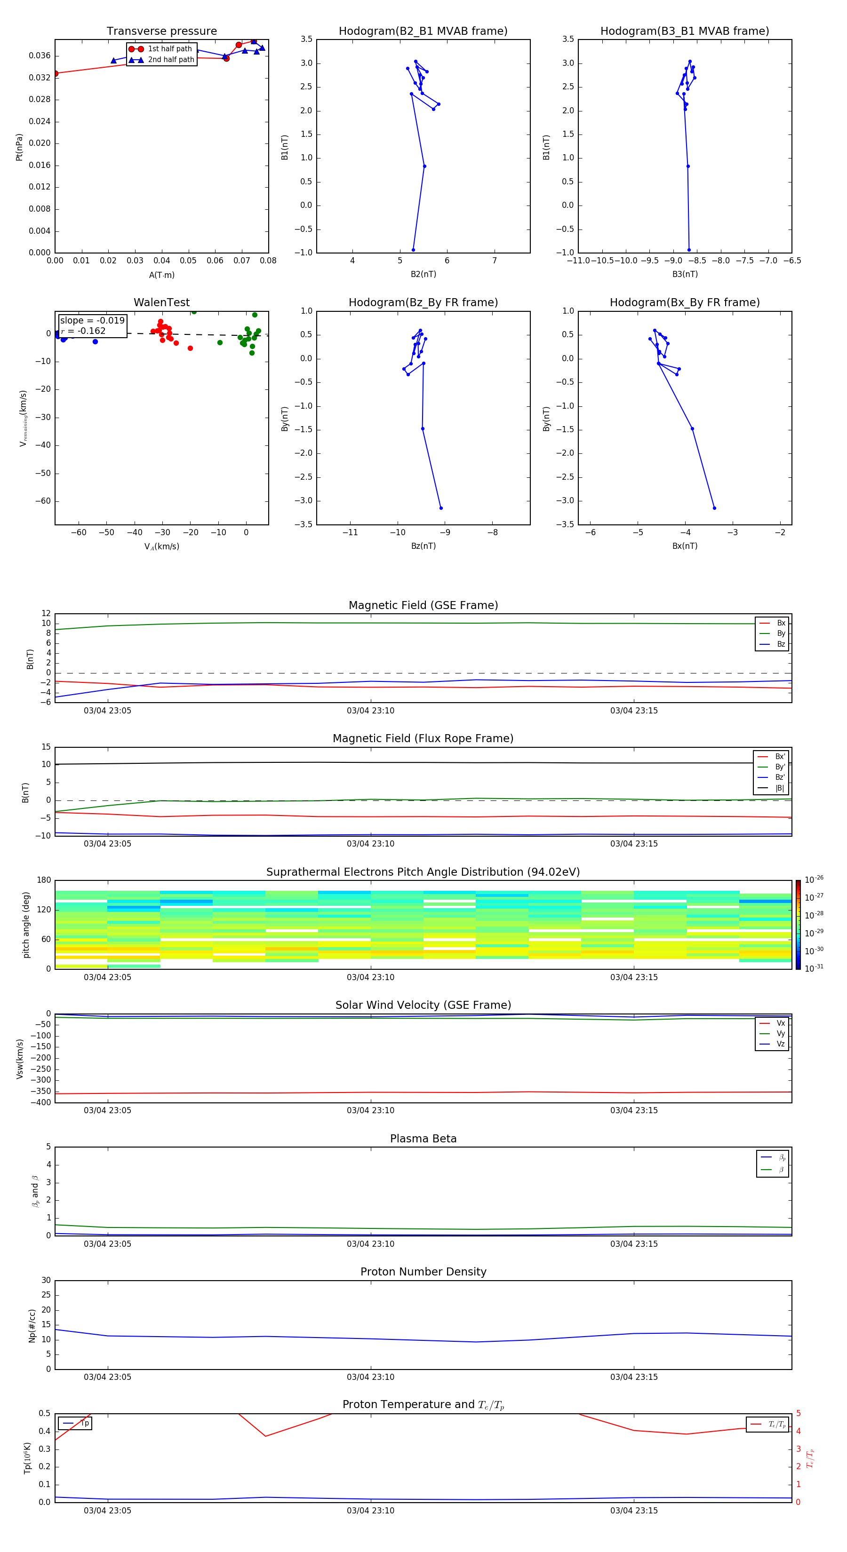Click the 'Solar Wind Velocity (GSE Frame)' title
The image size is (847, 1552).
[x=423, y=1005]
